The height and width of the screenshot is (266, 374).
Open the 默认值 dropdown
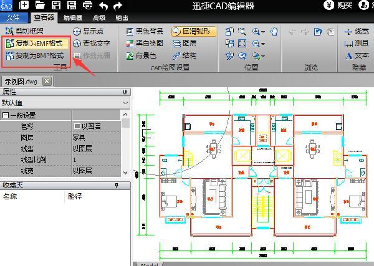pyautogui.click(x=125, y=103)
